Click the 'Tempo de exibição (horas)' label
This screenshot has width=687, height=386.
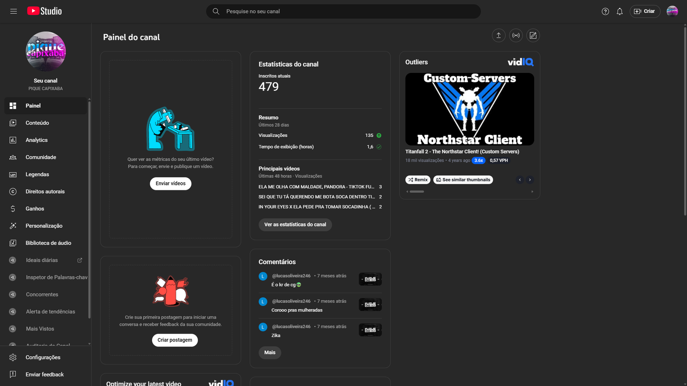286,147
